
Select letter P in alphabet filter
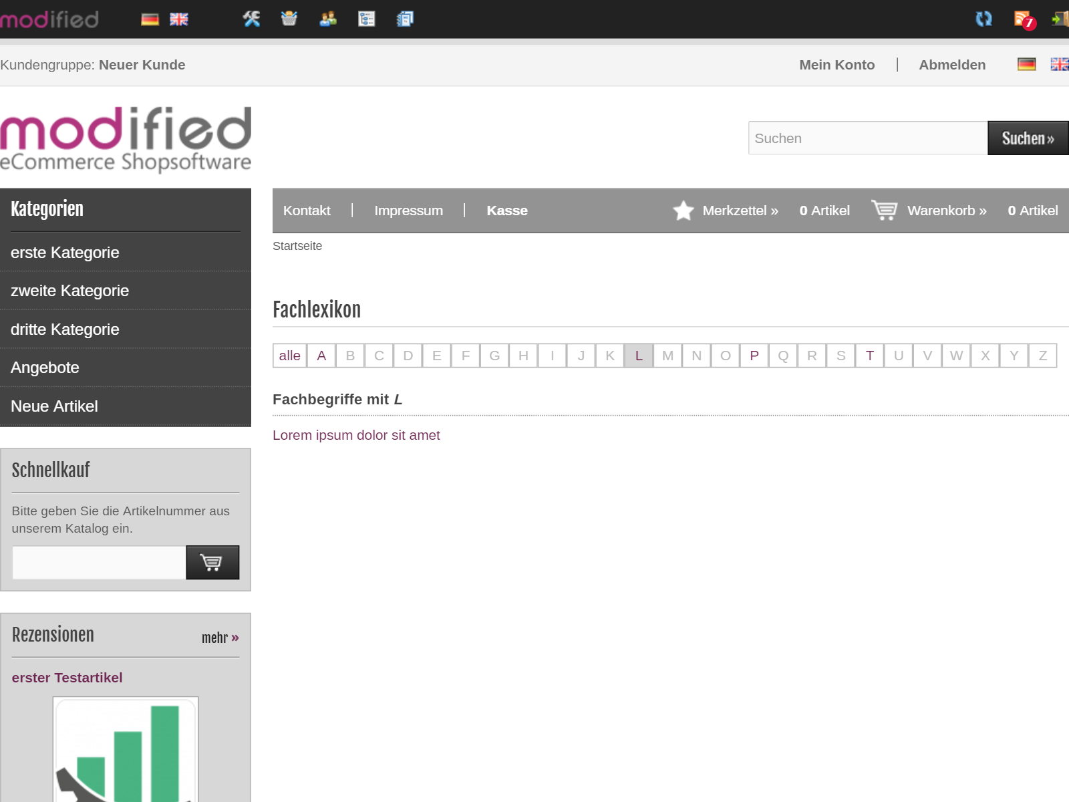click(x=754, y=356)
